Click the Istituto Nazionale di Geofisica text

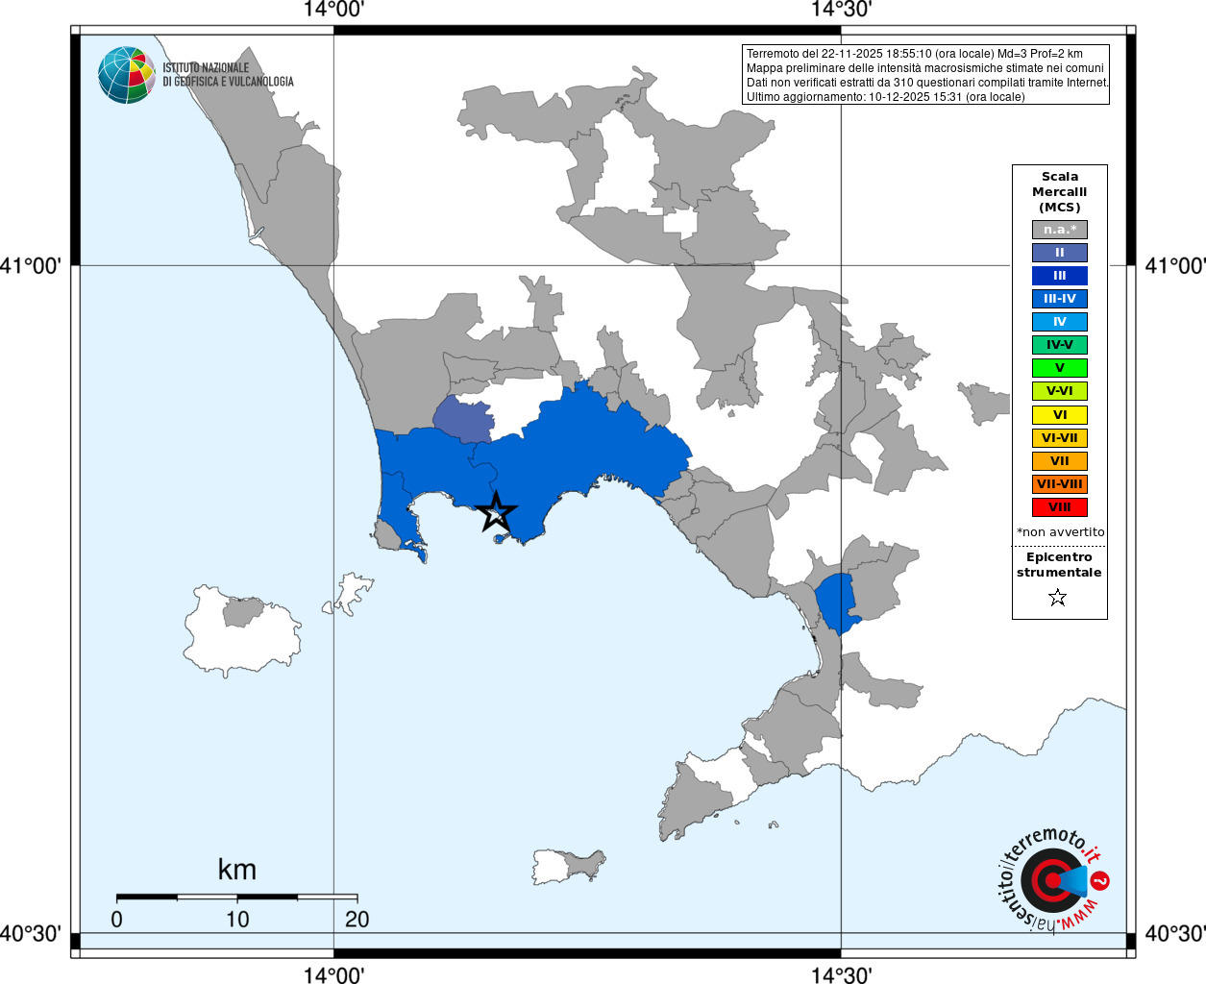click(228, 75)
